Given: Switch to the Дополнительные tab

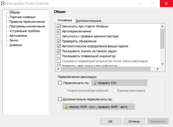Looking at the screenshot, I should pos(88,21).
